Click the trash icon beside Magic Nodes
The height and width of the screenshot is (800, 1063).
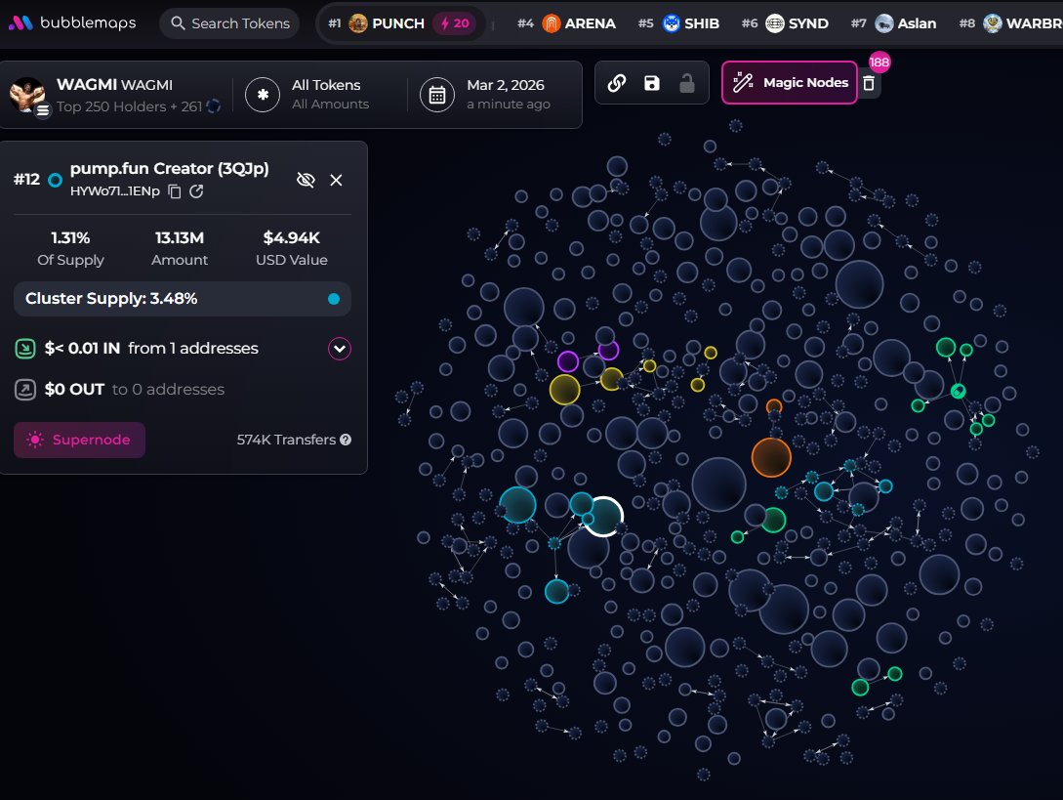tap(869, 83)
